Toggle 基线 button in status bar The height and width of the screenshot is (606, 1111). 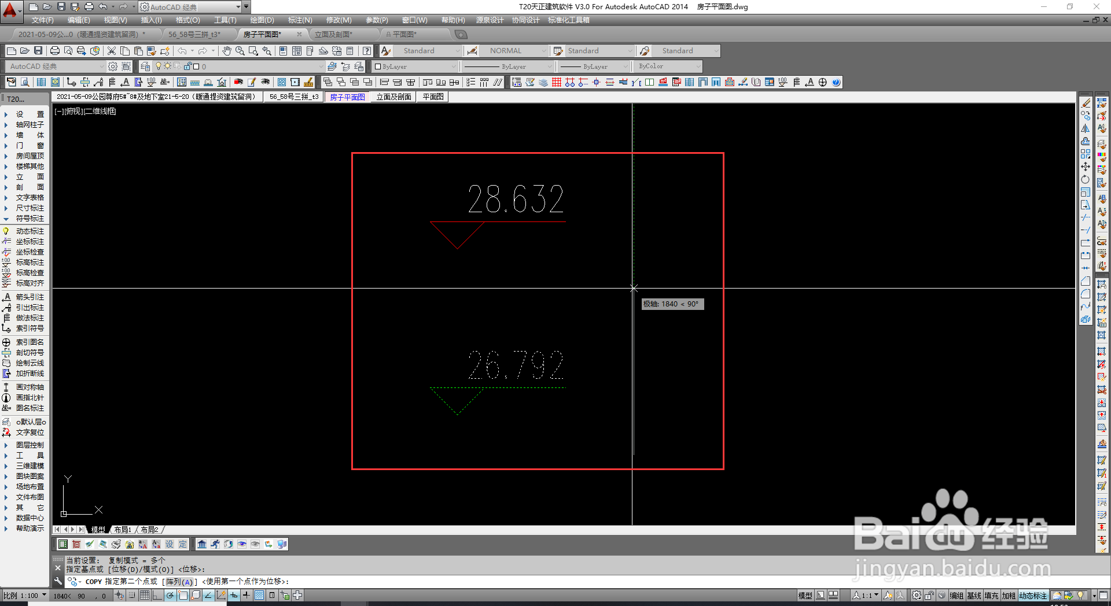point(974,596)
